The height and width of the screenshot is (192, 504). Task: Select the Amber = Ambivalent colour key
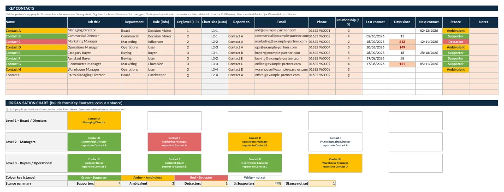pos(148,178)
